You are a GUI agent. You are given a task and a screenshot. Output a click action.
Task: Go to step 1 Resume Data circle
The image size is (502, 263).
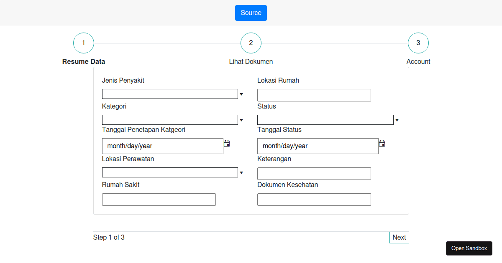[84, 43]
